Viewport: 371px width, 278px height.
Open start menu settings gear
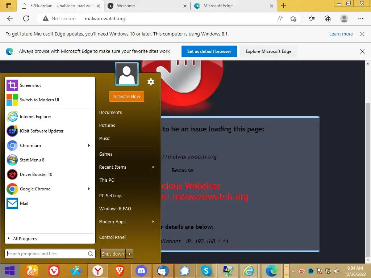pyautogui.click(x=151, y=82)
